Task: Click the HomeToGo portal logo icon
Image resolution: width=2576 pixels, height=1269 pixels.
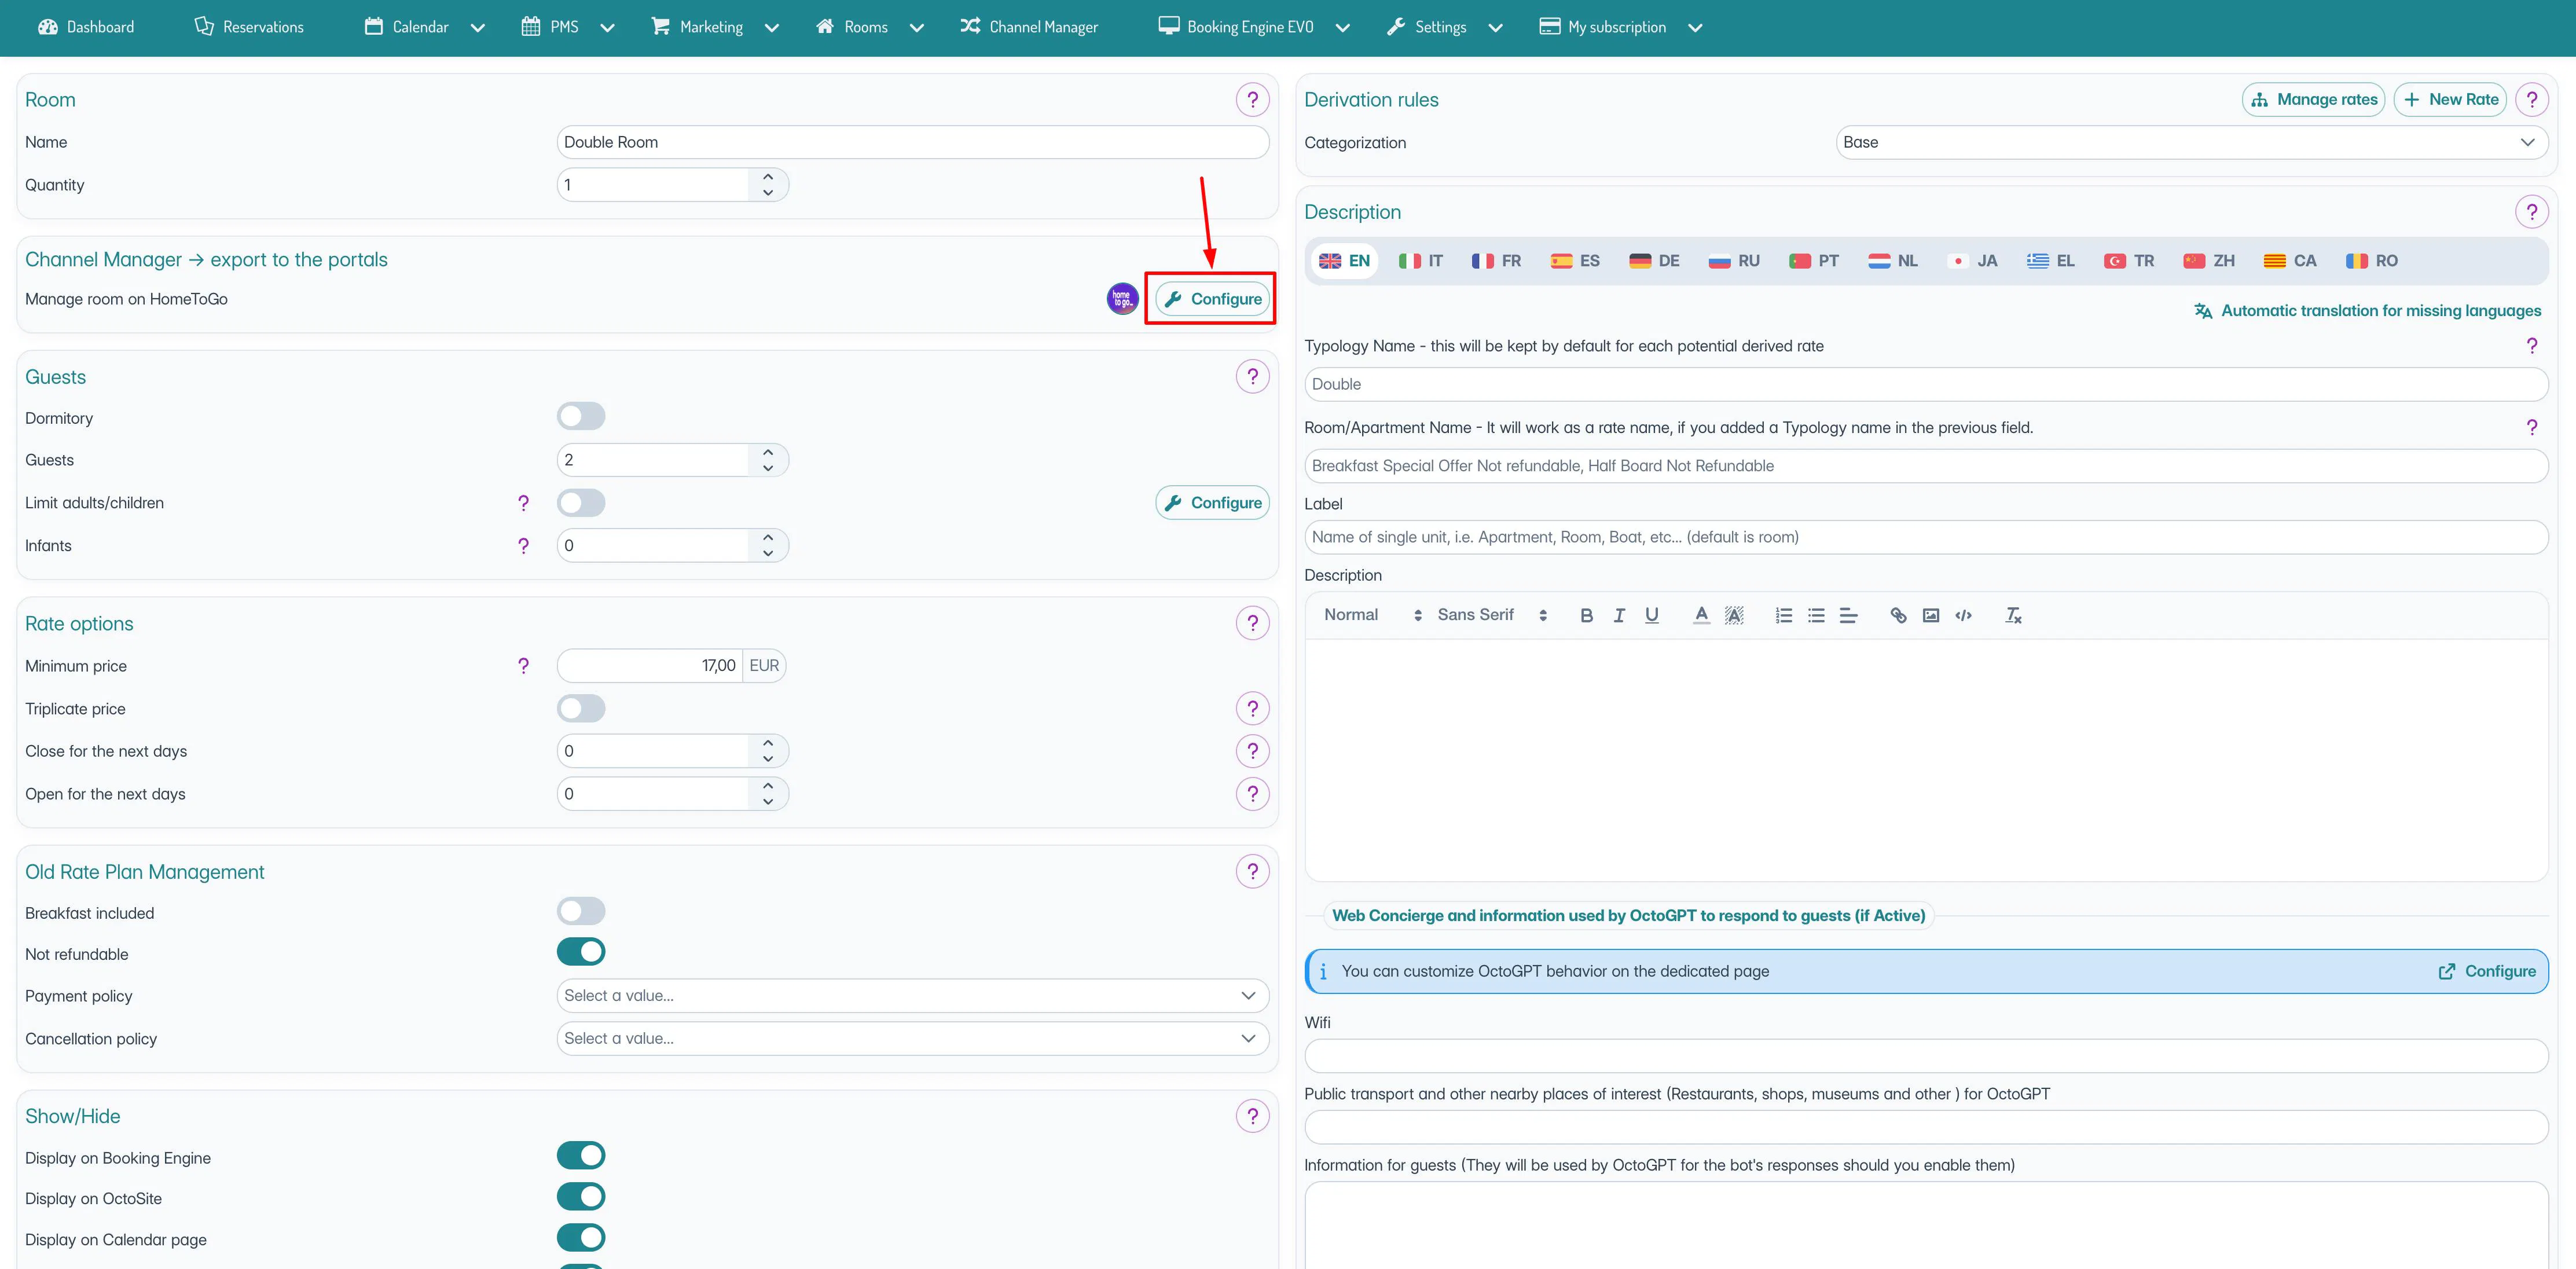Action: click(x=1122, y=298)
